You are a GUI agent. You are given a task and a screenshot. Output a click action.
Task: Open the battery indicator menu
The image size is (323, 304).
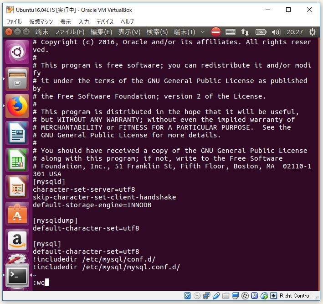coord(261,32)
